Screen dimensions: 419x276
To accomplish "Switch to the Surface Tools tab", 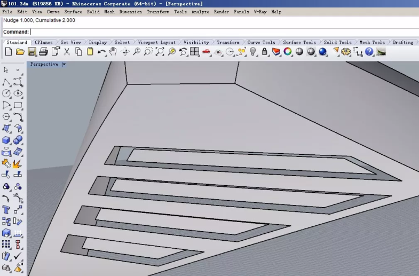I will coord(299,43).
